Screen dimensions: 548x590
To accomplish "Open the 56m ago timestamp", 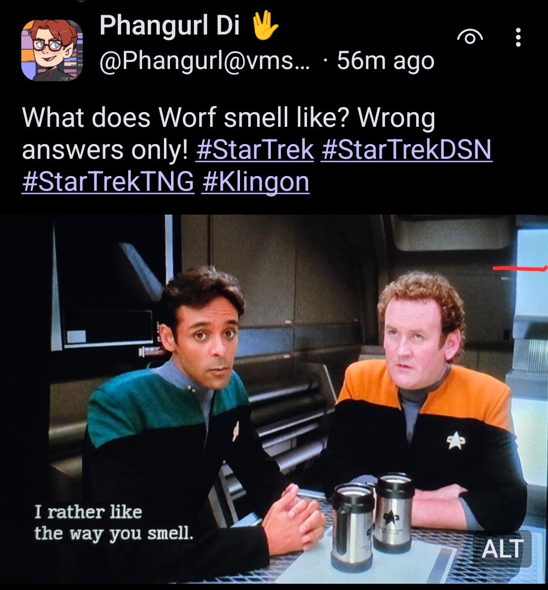I will click(386, 60).
